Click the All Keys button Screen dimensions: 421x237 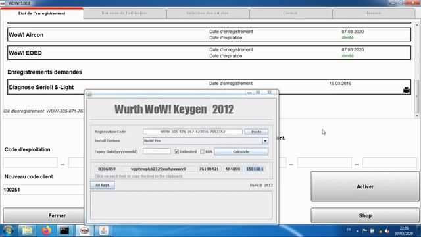103,185
